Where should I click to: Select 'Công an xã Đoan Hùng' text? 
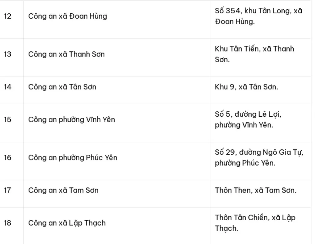coord(67,16)
